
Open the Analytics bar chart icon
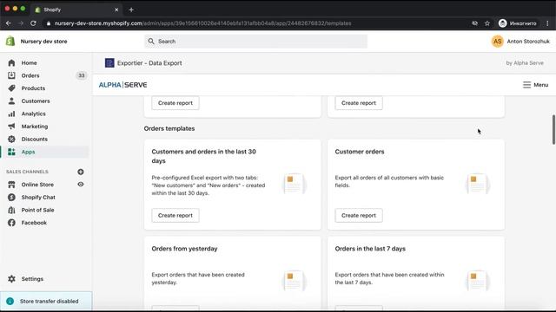11,114
